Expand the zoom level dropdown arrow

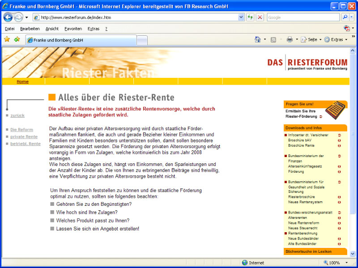[x=346, y=263]
